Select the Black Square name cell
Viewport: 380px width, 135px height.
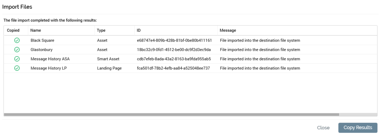[x=42, y=40]
